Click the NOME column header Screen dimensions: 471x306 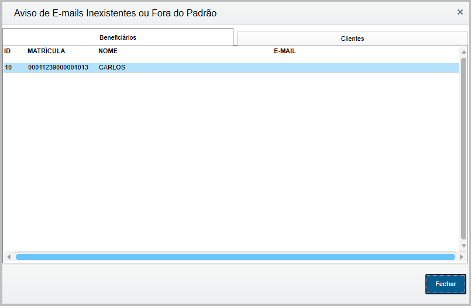108,51
